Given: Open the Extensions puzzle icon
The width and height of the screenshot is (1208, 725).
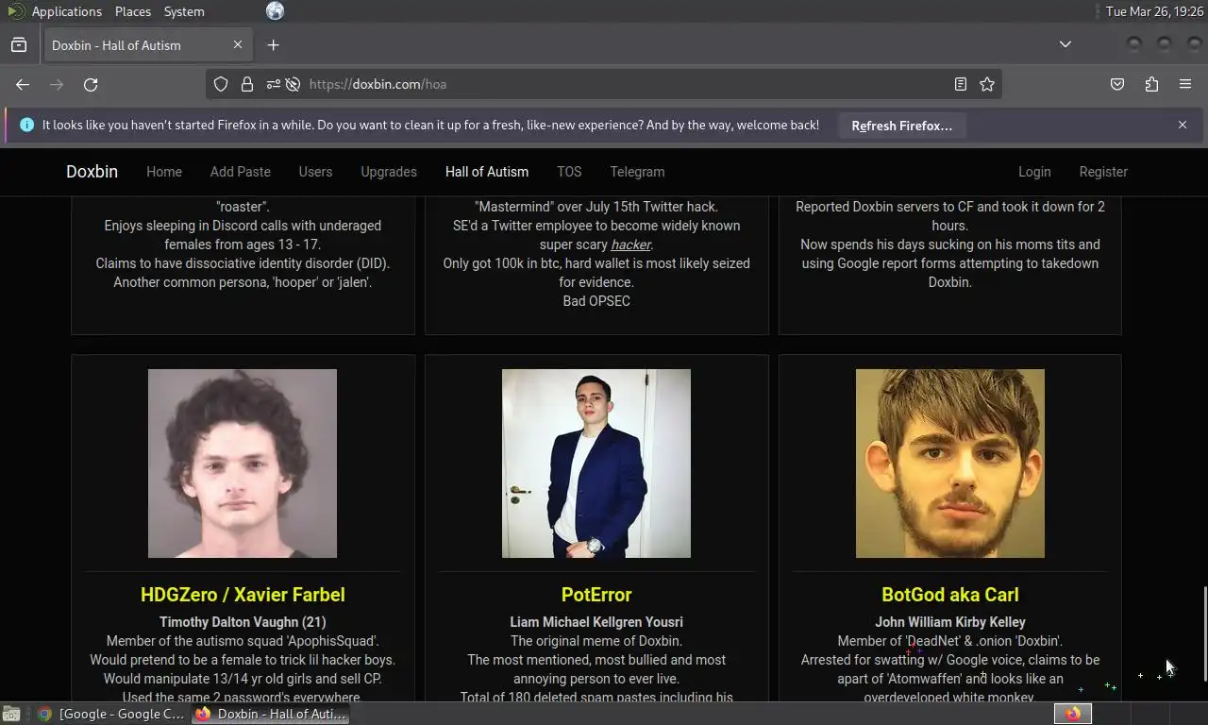Looking at the screenshot, I should [x=1151, y=84].
